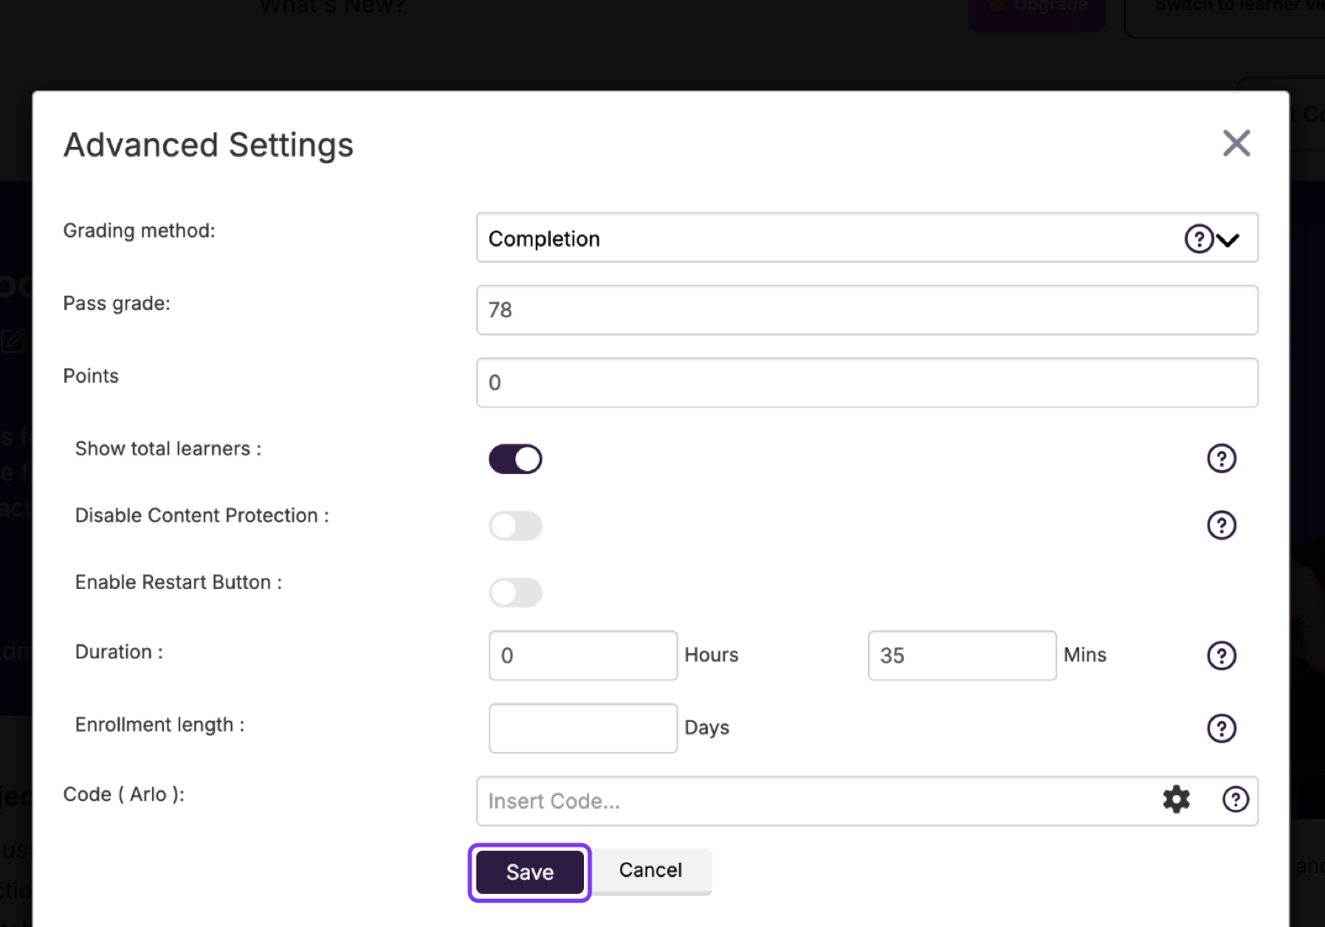The image size is (1325, 927).
Task: Open help for Grading method
Action: [x=1198, y=239]
